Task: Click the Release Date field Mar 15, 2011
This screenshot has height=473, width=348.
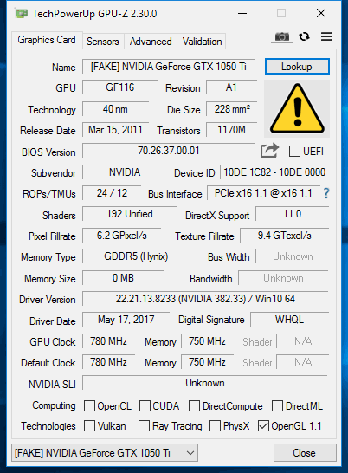Action: (115, 130)
